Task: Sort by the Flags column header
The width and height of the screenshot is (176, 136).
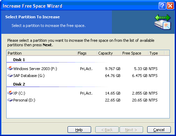Action: pyautogui.click(x=87, y=53)
